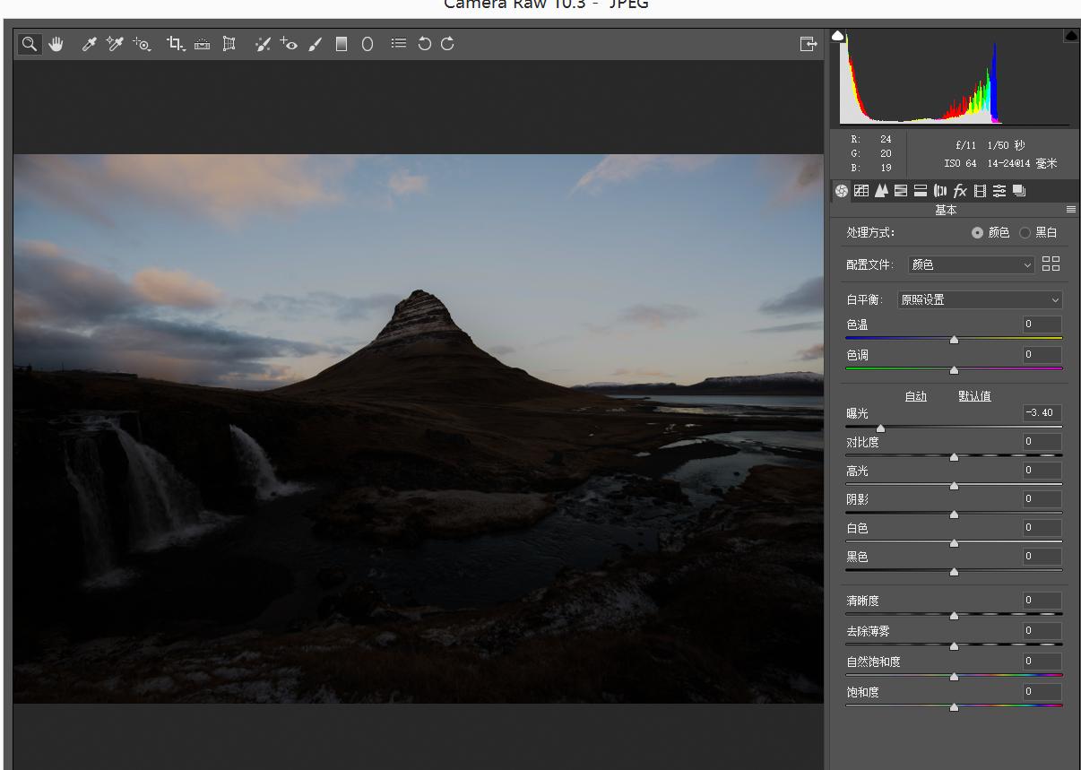Select the Graduated Filter tool

click(342, 44)
